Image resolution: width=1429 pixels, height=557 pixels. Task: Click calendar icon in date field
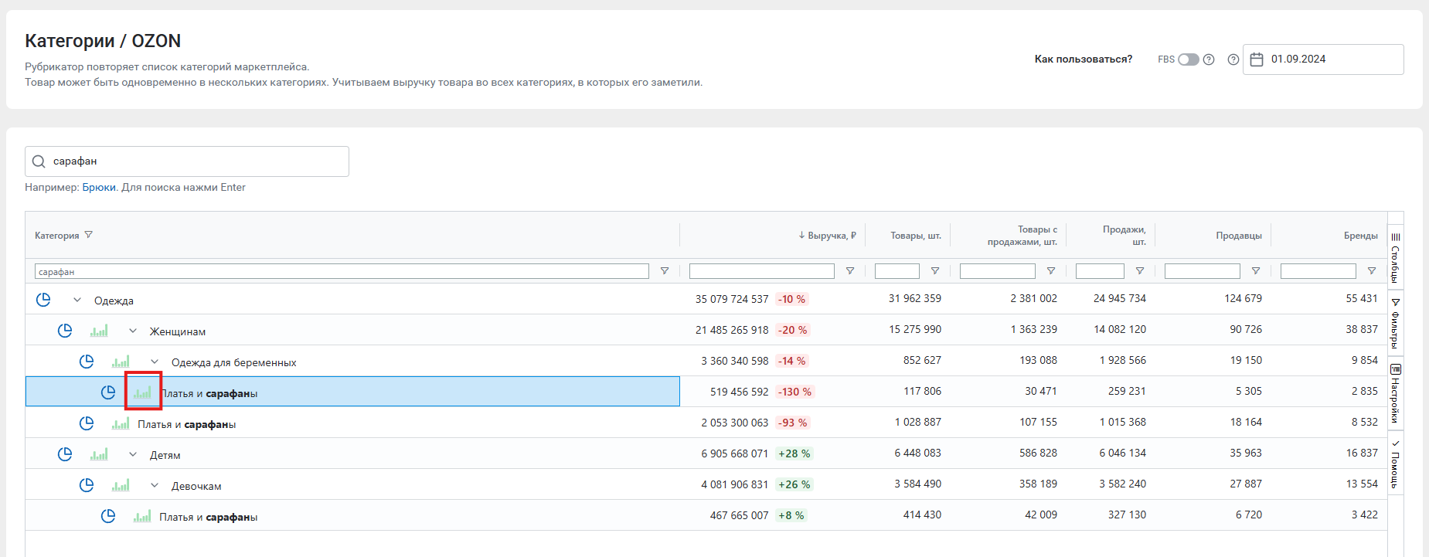pyautogui.click(x=1257, y=59)
